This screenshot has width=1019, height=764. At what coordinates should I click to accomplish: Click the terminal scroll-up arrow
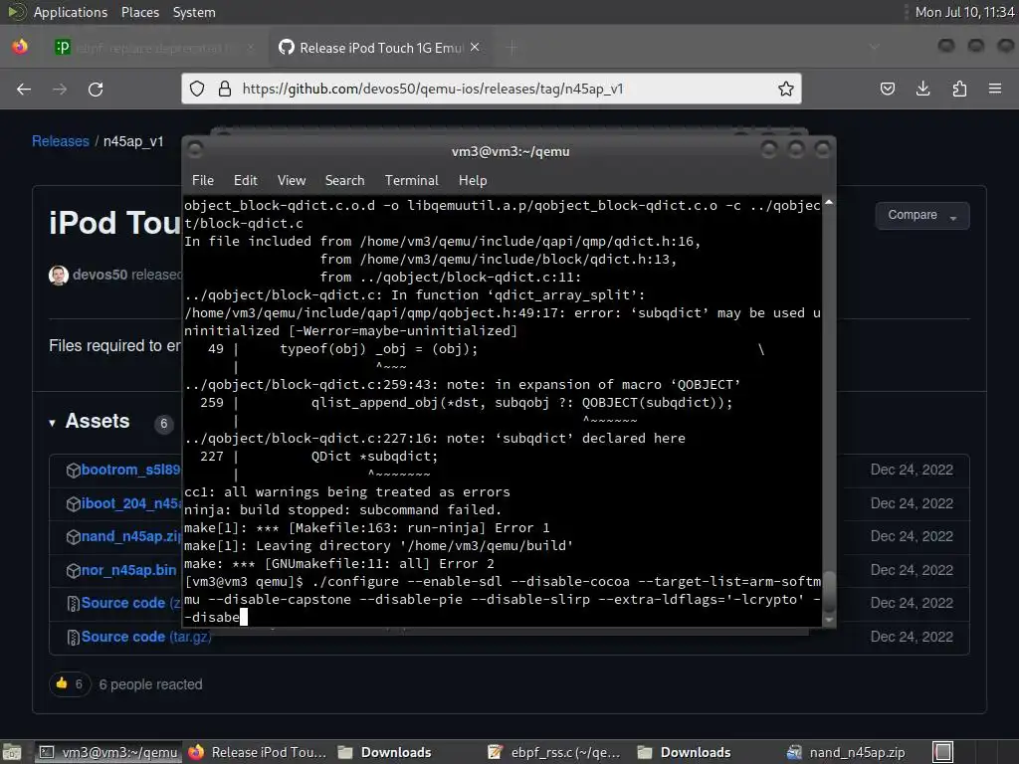pos(829,203)
